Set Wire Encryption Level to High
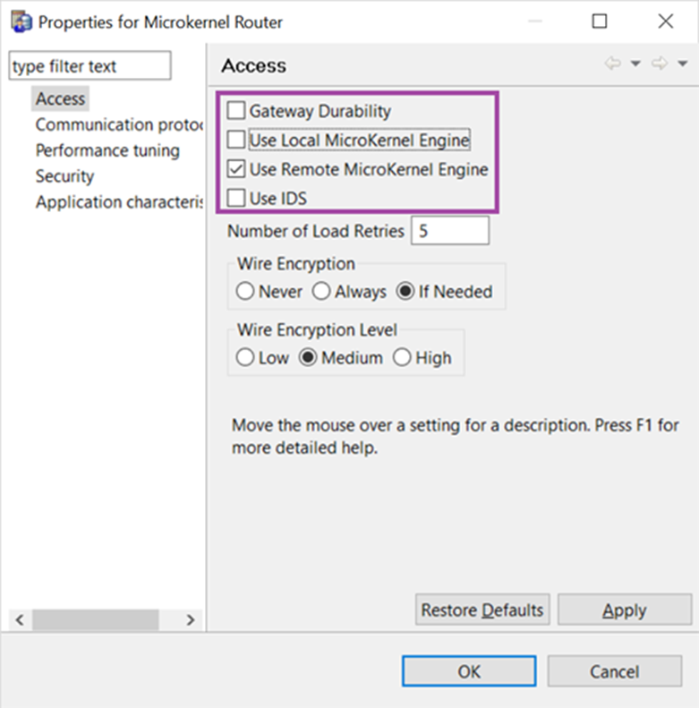Viewport: 699px width, 708px height. [x=402, y=358]
